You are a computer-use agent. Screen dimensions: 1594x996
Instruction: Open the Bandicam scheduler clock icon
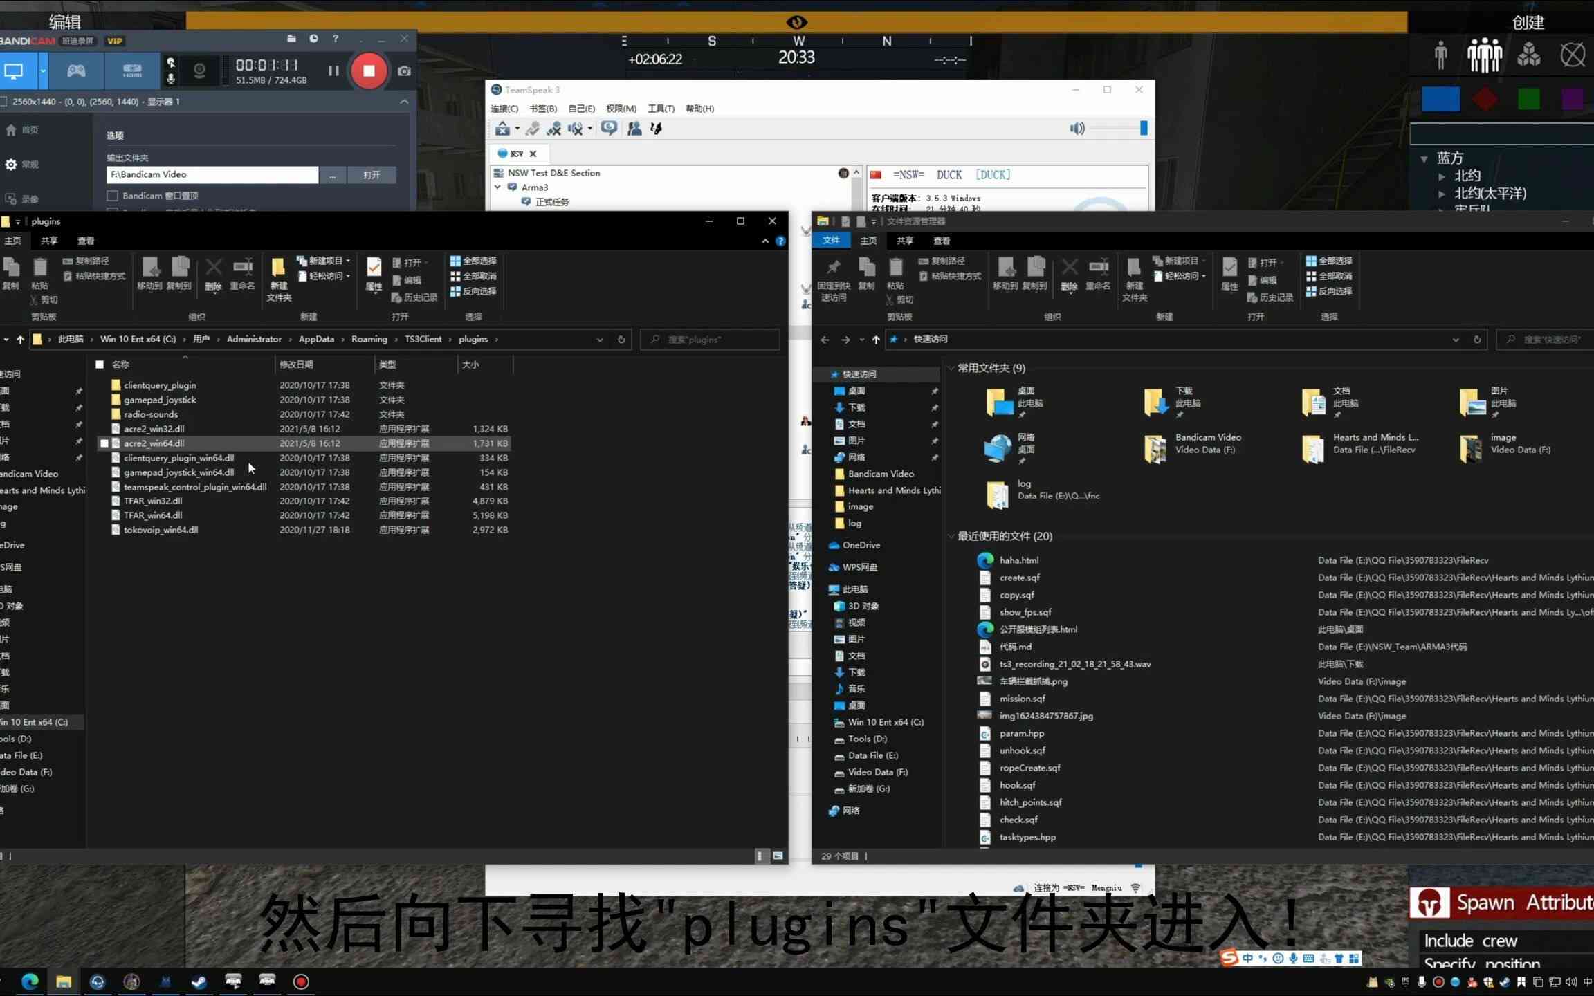click(x=313, y=39)
